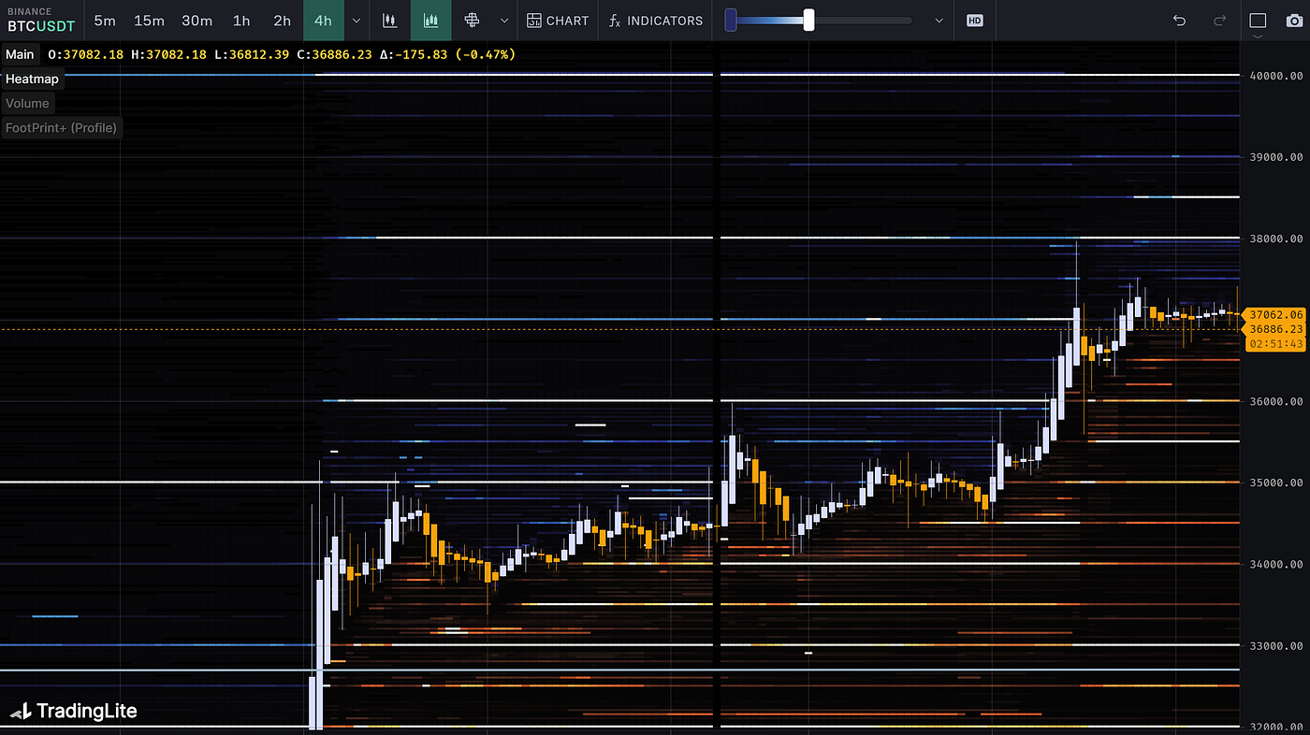The width and height of the screenshot is (1310, 735).
Task: Click the white right handle of heatmap slider
Action: coord(808,20)
